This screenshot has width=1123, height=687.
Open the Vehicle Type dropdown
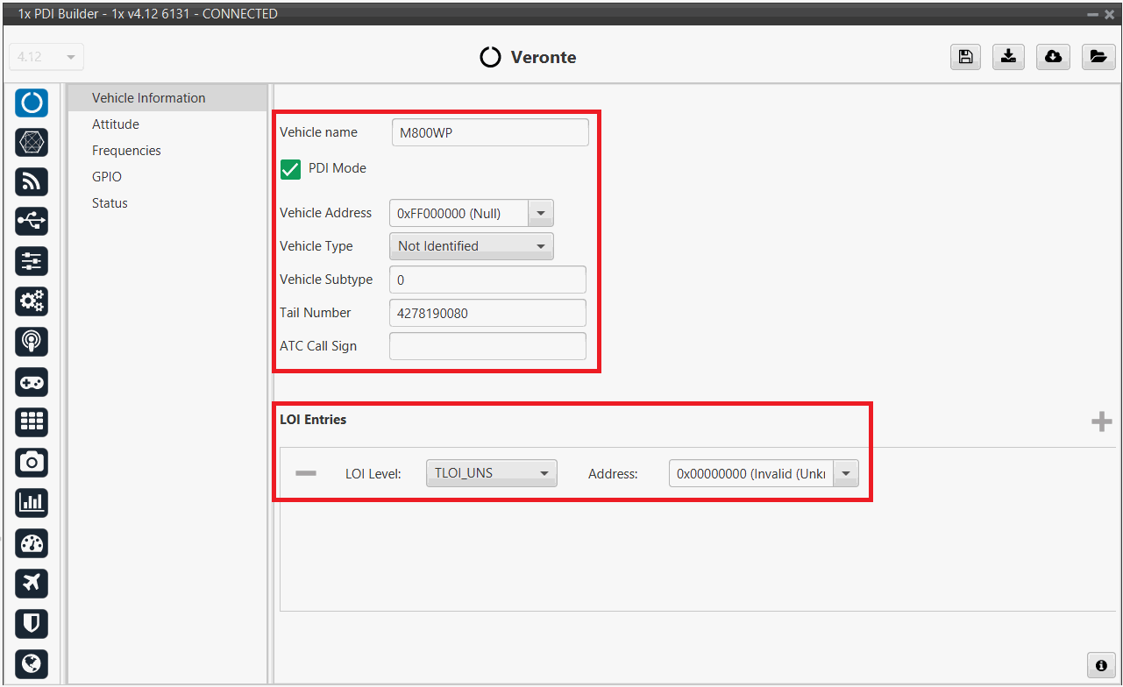471,246
